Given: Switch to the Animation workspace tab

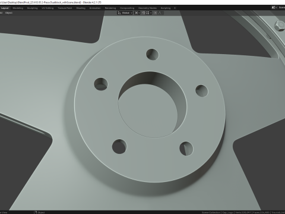Looking at the screenshot, I should pyautogui.click(x=95, y=8).
